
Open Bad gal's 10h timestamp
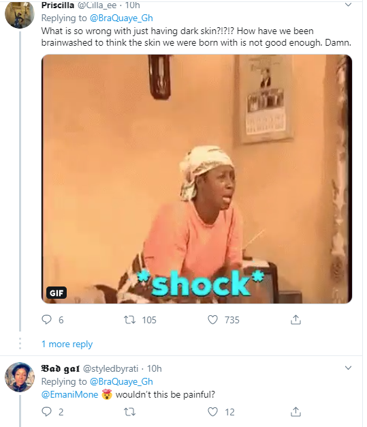pos(154,368)
